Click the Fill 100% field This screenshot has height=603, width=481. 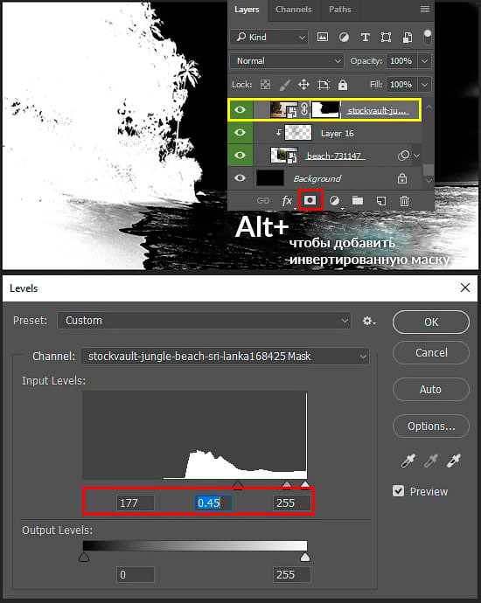pos(401,84)
